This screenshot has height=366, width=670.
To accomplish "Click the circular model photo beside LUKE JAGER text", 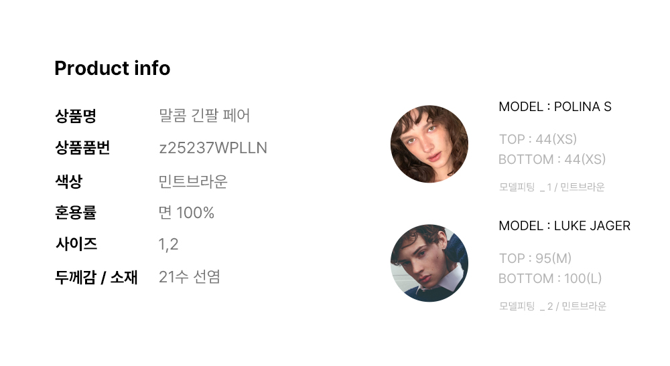I will 429,263.
